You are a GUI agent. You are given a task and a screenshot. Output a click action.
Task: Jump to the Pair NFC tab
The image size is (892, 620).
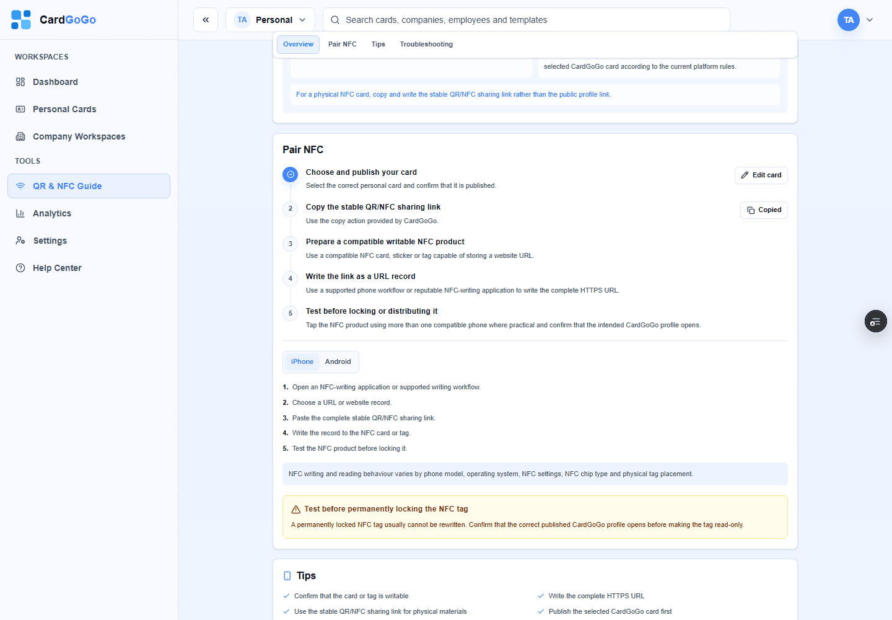[x=343, y=44]
